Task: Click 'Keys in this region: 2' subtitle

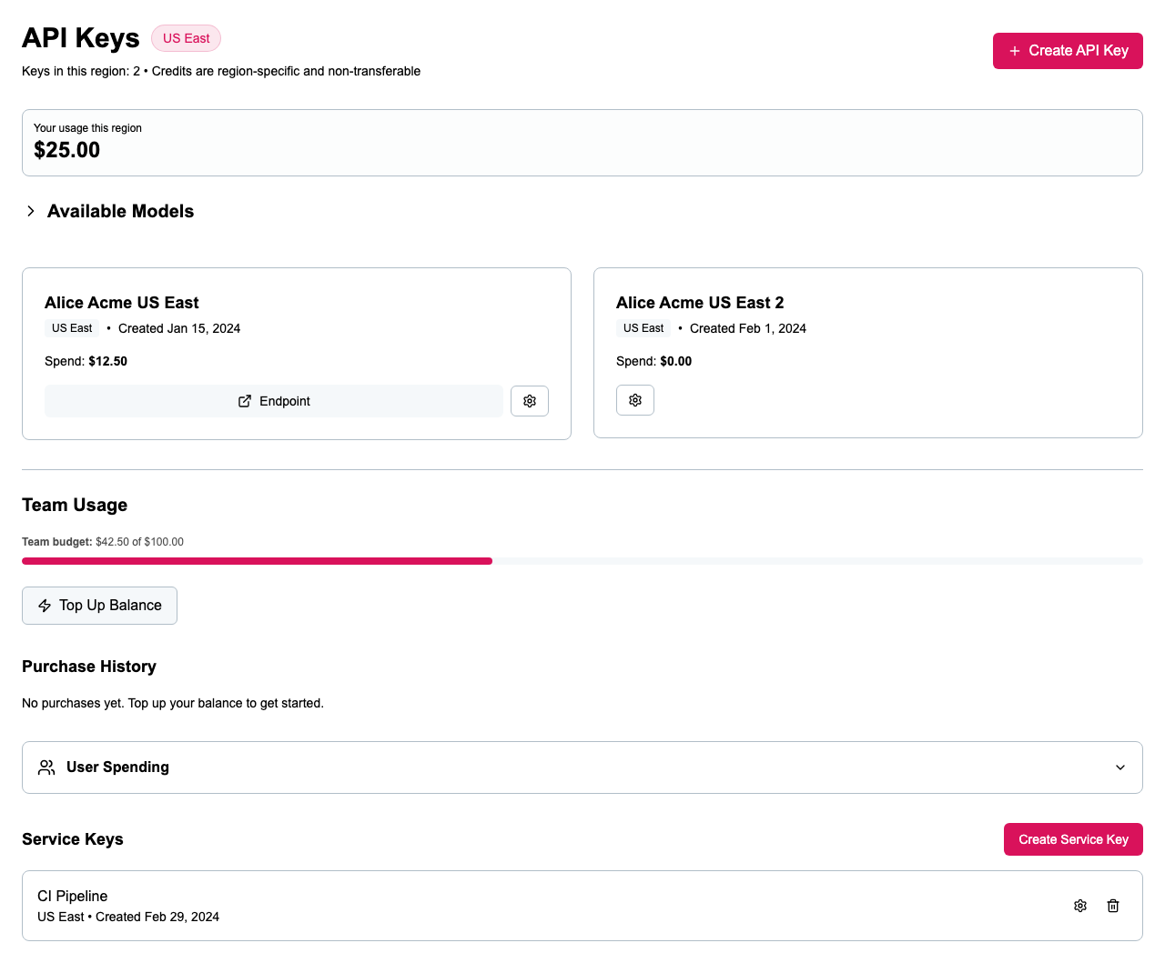Action: (x=81, y=71)
